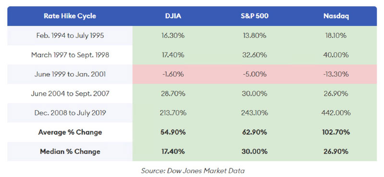Click the S&P 500 column header
Image resolution: width=384 pixels, height=177 pixels.
pyautogui.click(x=254, y=16)
